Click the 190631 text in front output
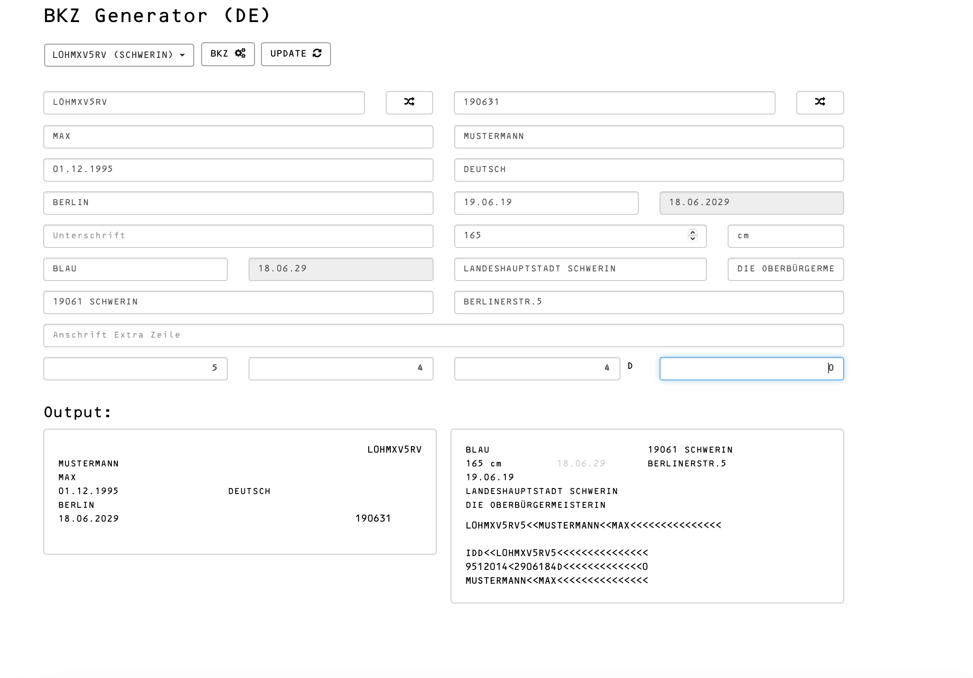The image size is (973, 678). coord(373,518)
